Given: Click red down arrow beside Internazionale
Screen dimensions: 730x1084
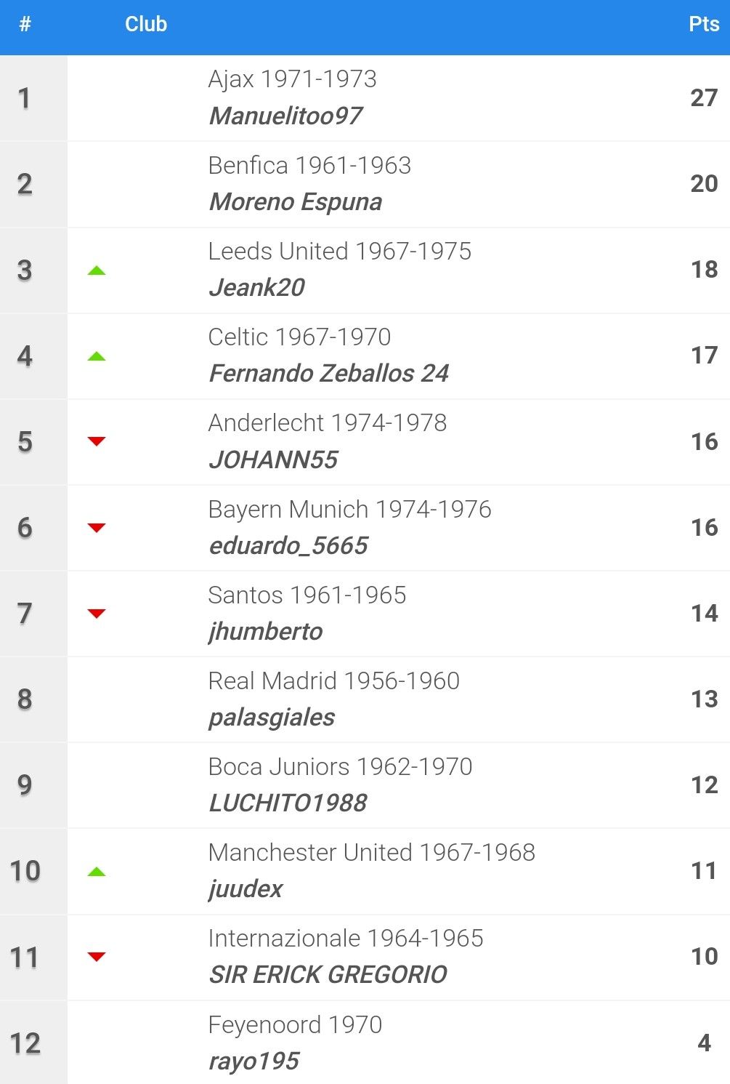Looking at the screenshot, I should [x=97, y=957].
